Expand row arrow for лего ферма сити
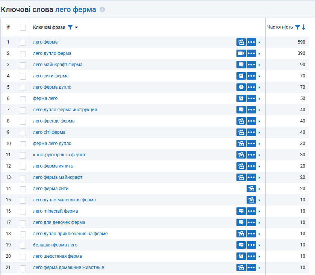Screen dimensions: 315x275 [x=259, y=189]
